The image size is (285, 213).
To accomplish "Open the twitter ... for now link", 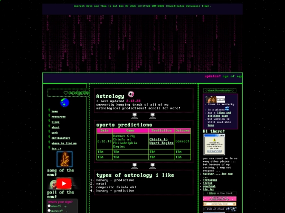I will click(218, 174).
